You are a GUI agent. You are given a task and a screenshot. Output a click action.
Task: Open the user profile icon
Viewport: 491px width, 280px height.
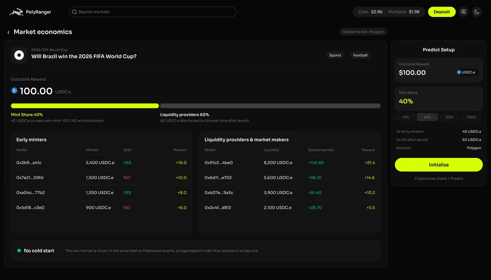coord(463,12)
